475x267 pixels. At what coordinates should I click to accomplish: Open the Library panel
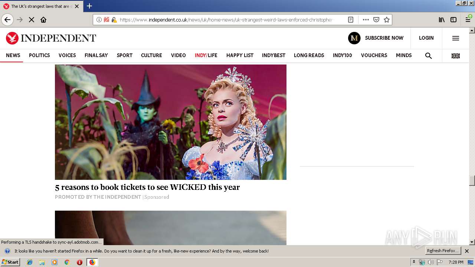(442, 20)
